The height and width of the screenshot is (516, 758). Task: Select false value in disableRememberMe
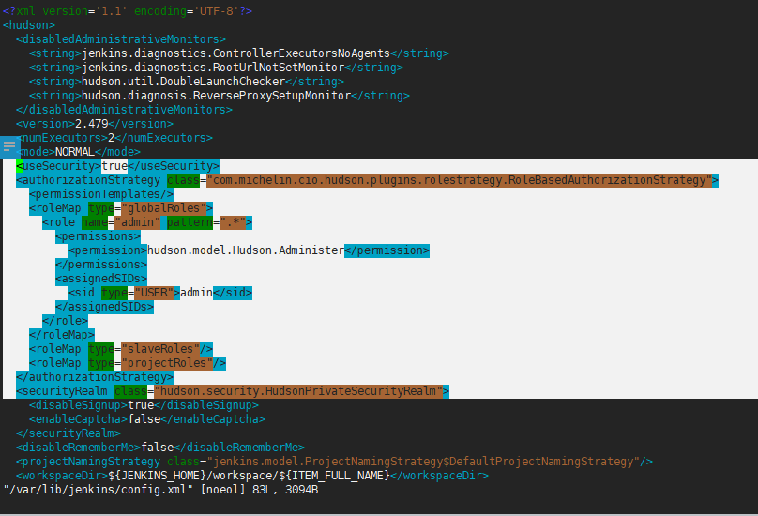click(157, 448)
